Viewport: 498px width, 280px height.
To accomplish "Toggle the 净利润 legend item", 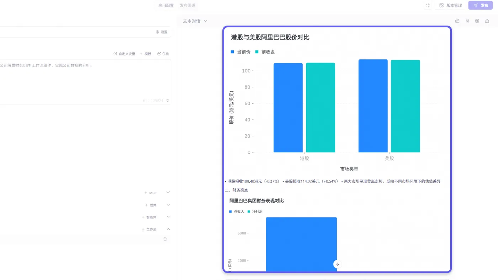I will click(x=255, y=212).
